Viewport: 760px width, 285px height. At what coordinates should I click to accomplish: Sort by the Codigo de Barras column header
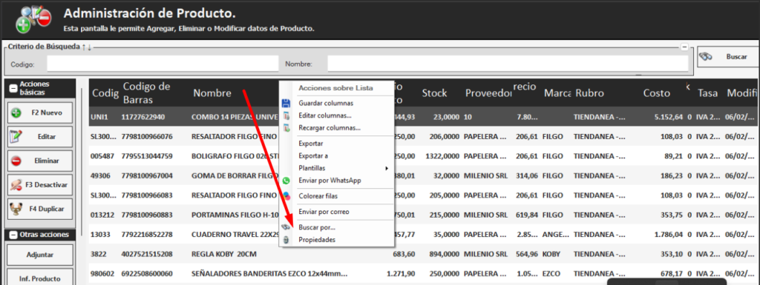[x=146, y=93]
